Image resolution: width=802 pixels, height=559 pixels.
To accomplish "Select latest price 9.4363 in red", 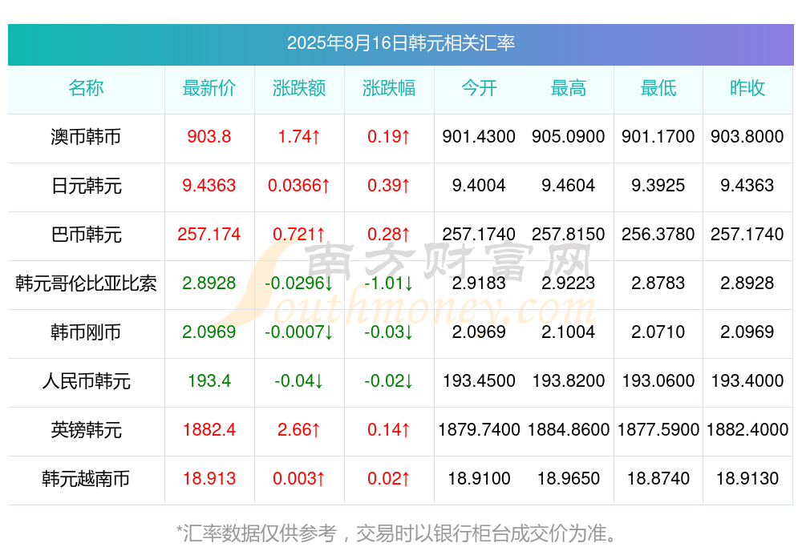I will (x=209, y=185).
